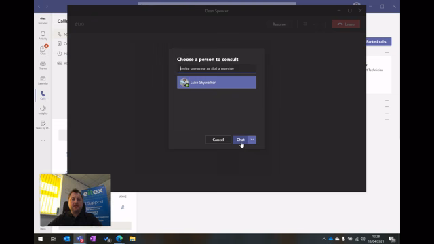Open Insights app in Teams sidebar
The width and height of the screenshot is (434, 244).
[43, 110]
